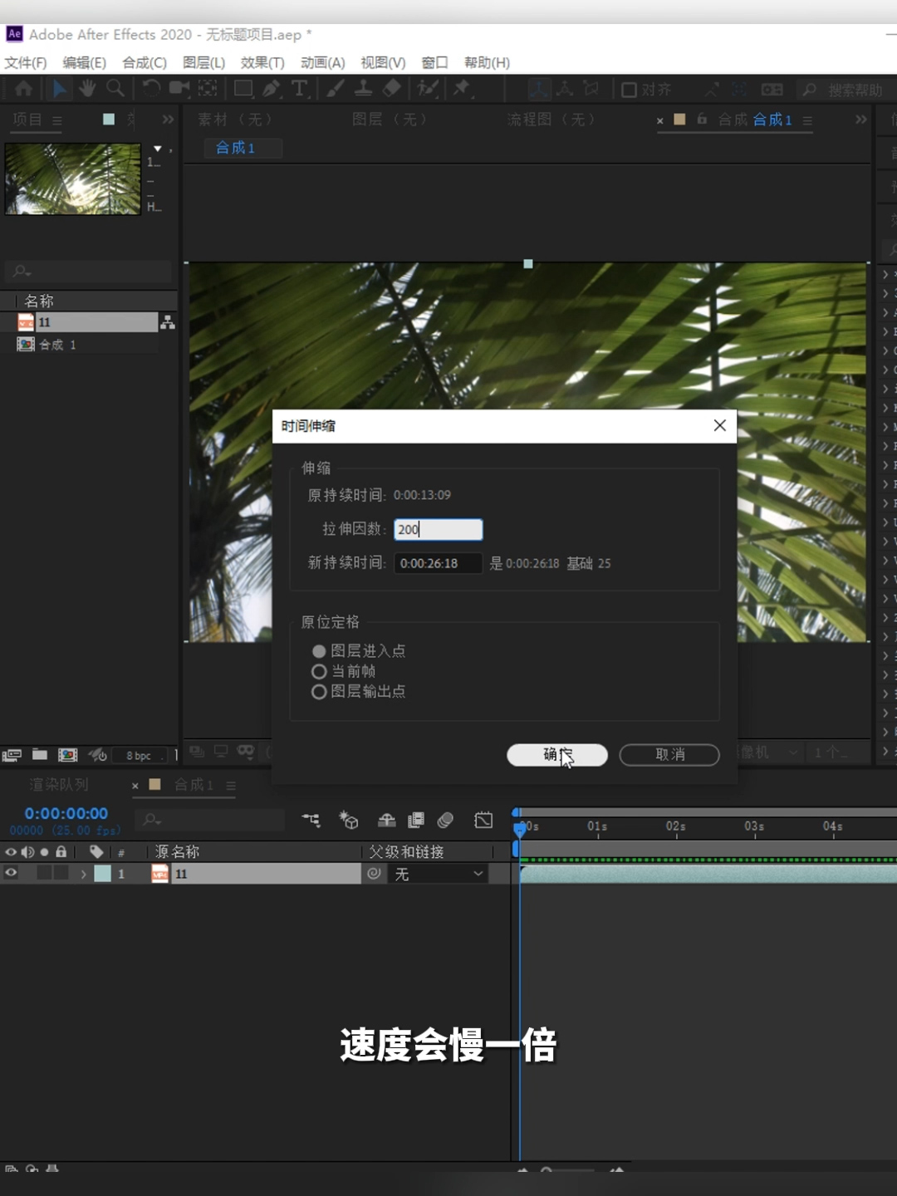Screen dimensions: 897x1196
Task: Select 图层进入点 radio option
Action: coord(319,651)
